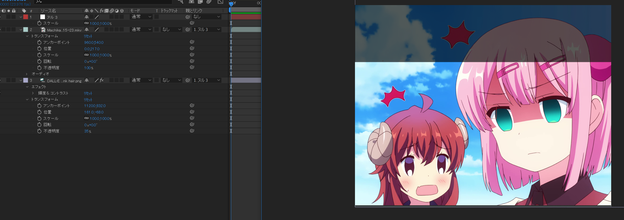Image resolution: width=624 pixels, height=220 pixels.
Task: Expand the オーディオ property group
Action: click(x=27, y=74)
